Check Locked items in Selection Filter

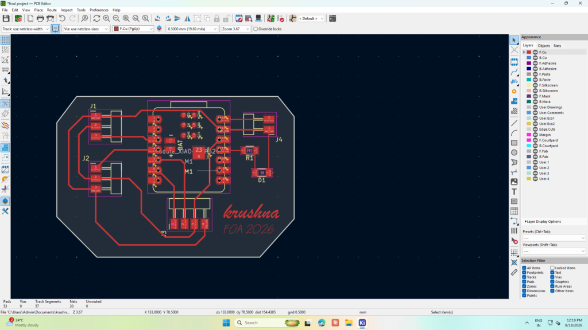[552, 268]
